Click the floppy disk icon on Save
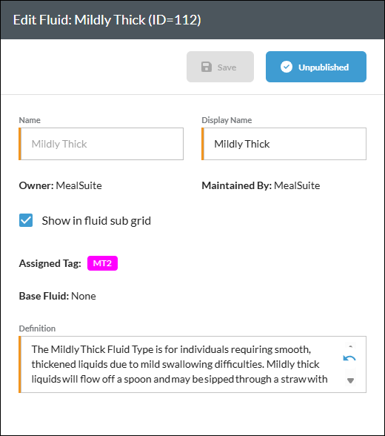The image size is (385, 436). [x=207, y=67]
